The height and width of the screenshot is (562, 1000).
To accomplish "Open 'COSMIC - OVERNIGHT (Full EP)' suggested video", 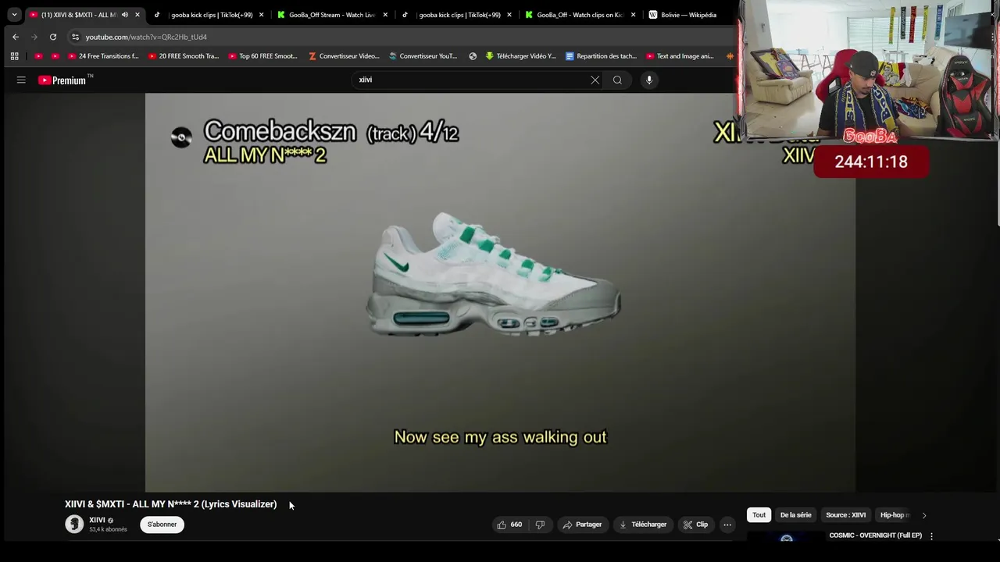I will coord(875,535).
